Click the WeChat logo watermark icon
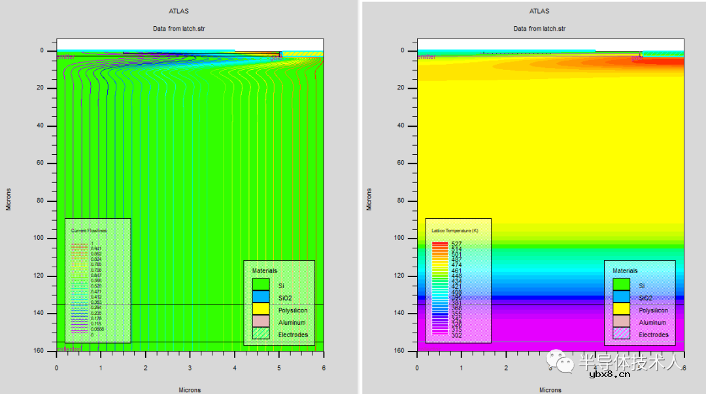This screenshot has width=706, height=394. point(562,360)
